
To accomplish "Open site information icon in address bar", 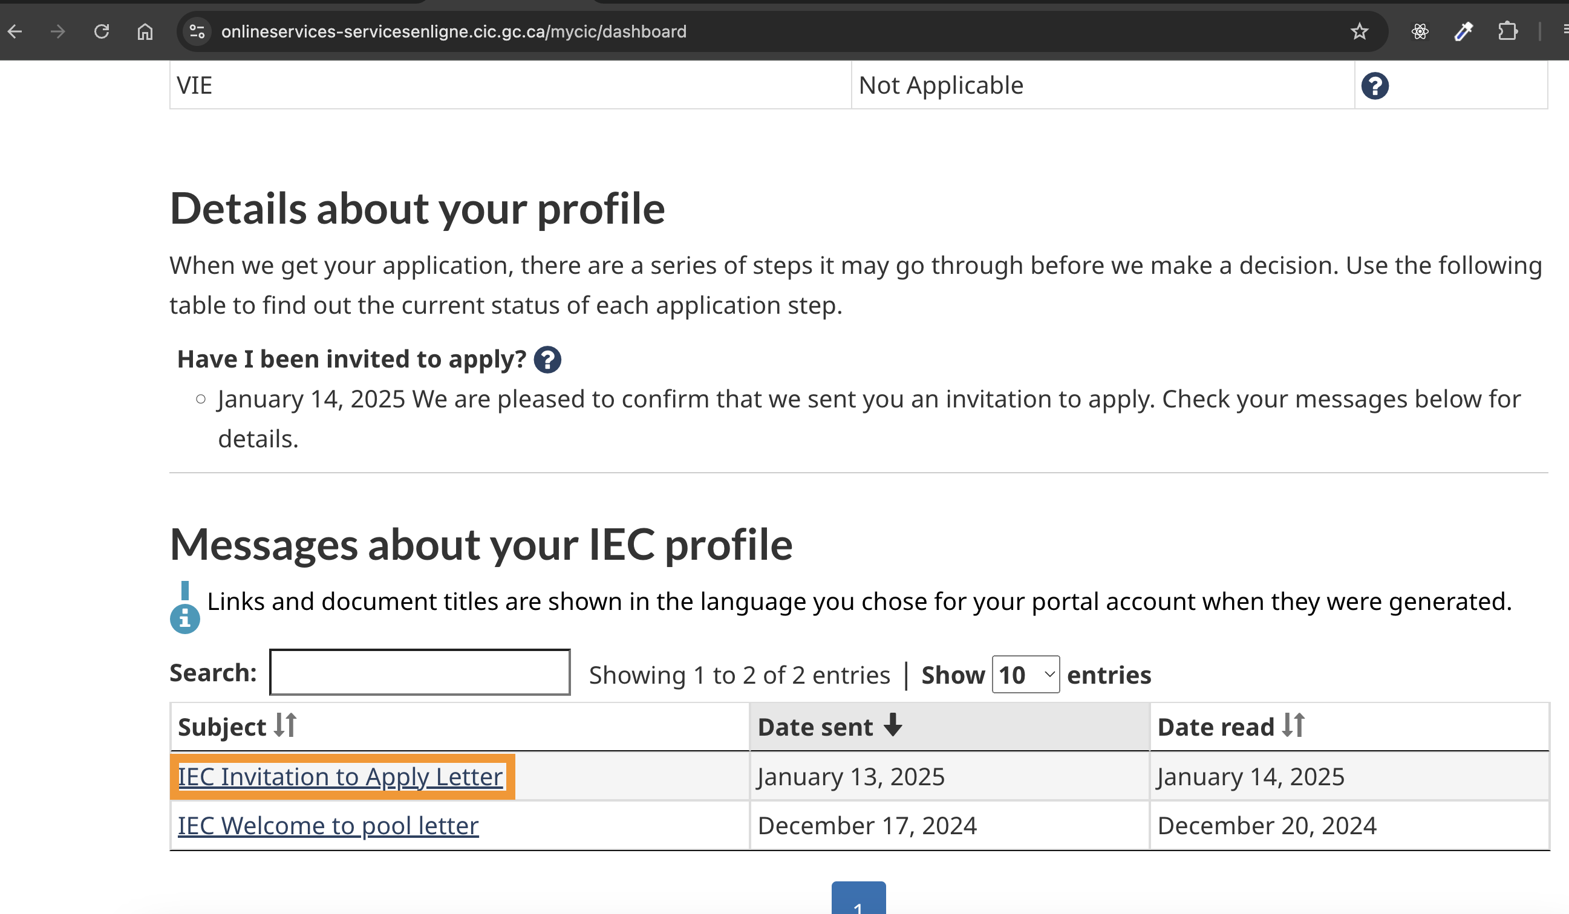I will [197, 31].
